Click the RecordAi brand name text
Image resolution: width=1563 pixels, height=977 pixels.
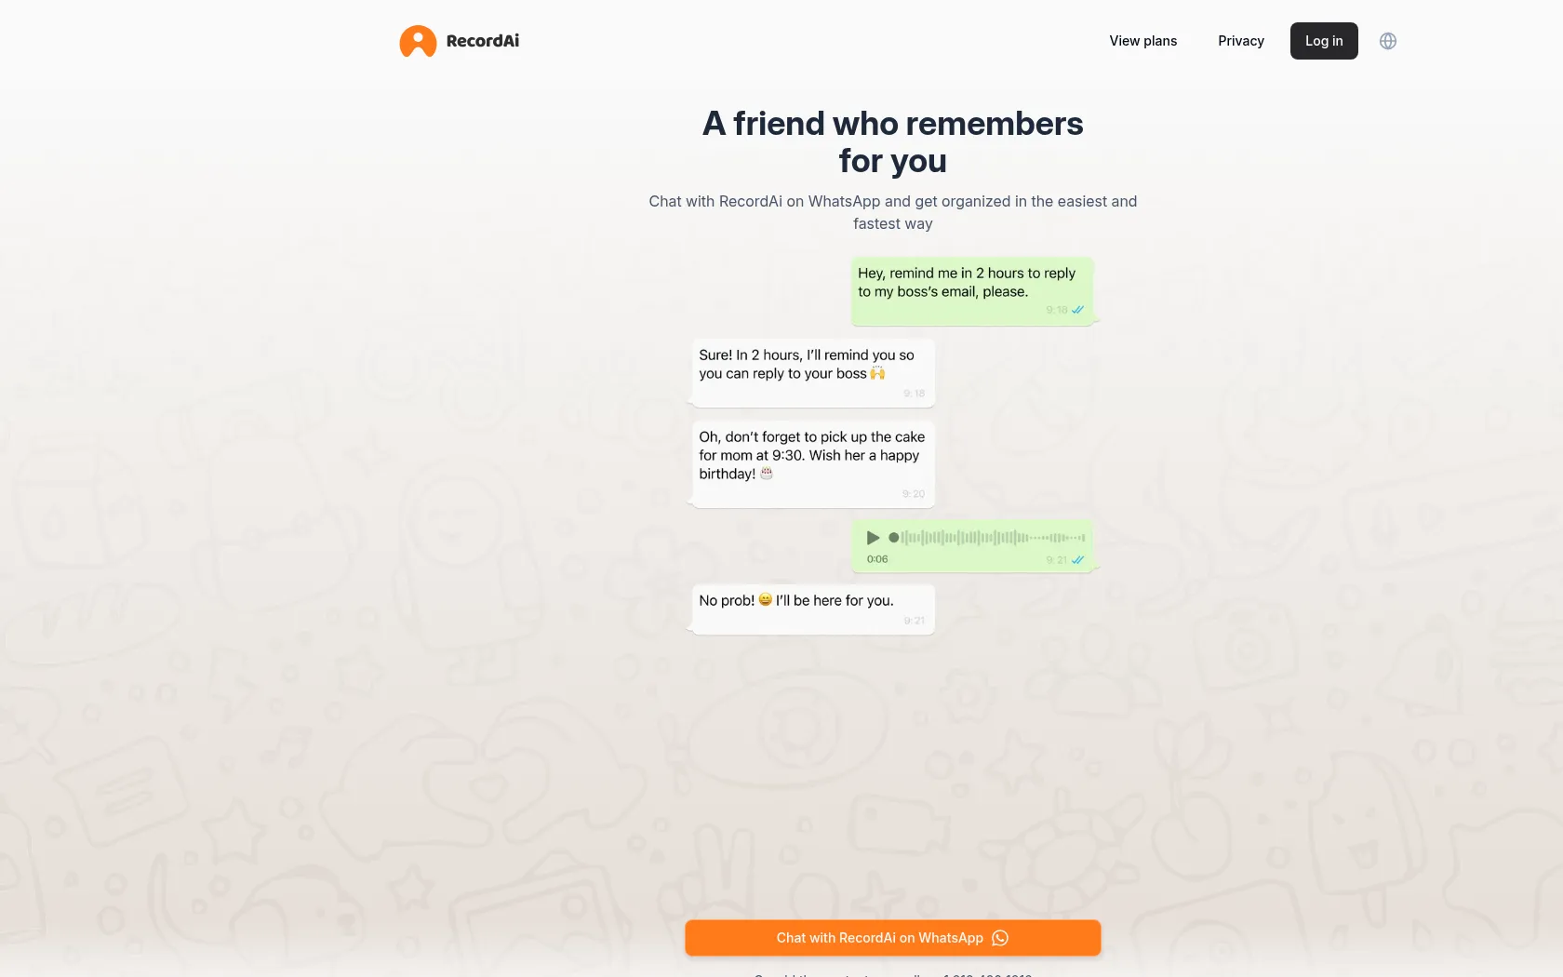(x=483, y=41)
